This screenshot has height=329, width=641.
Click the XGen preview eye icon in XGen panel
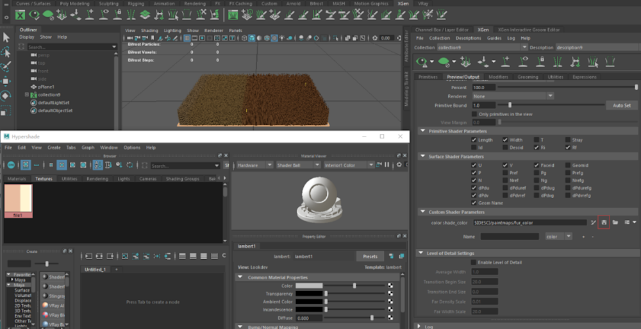click(x=422, y=62)
